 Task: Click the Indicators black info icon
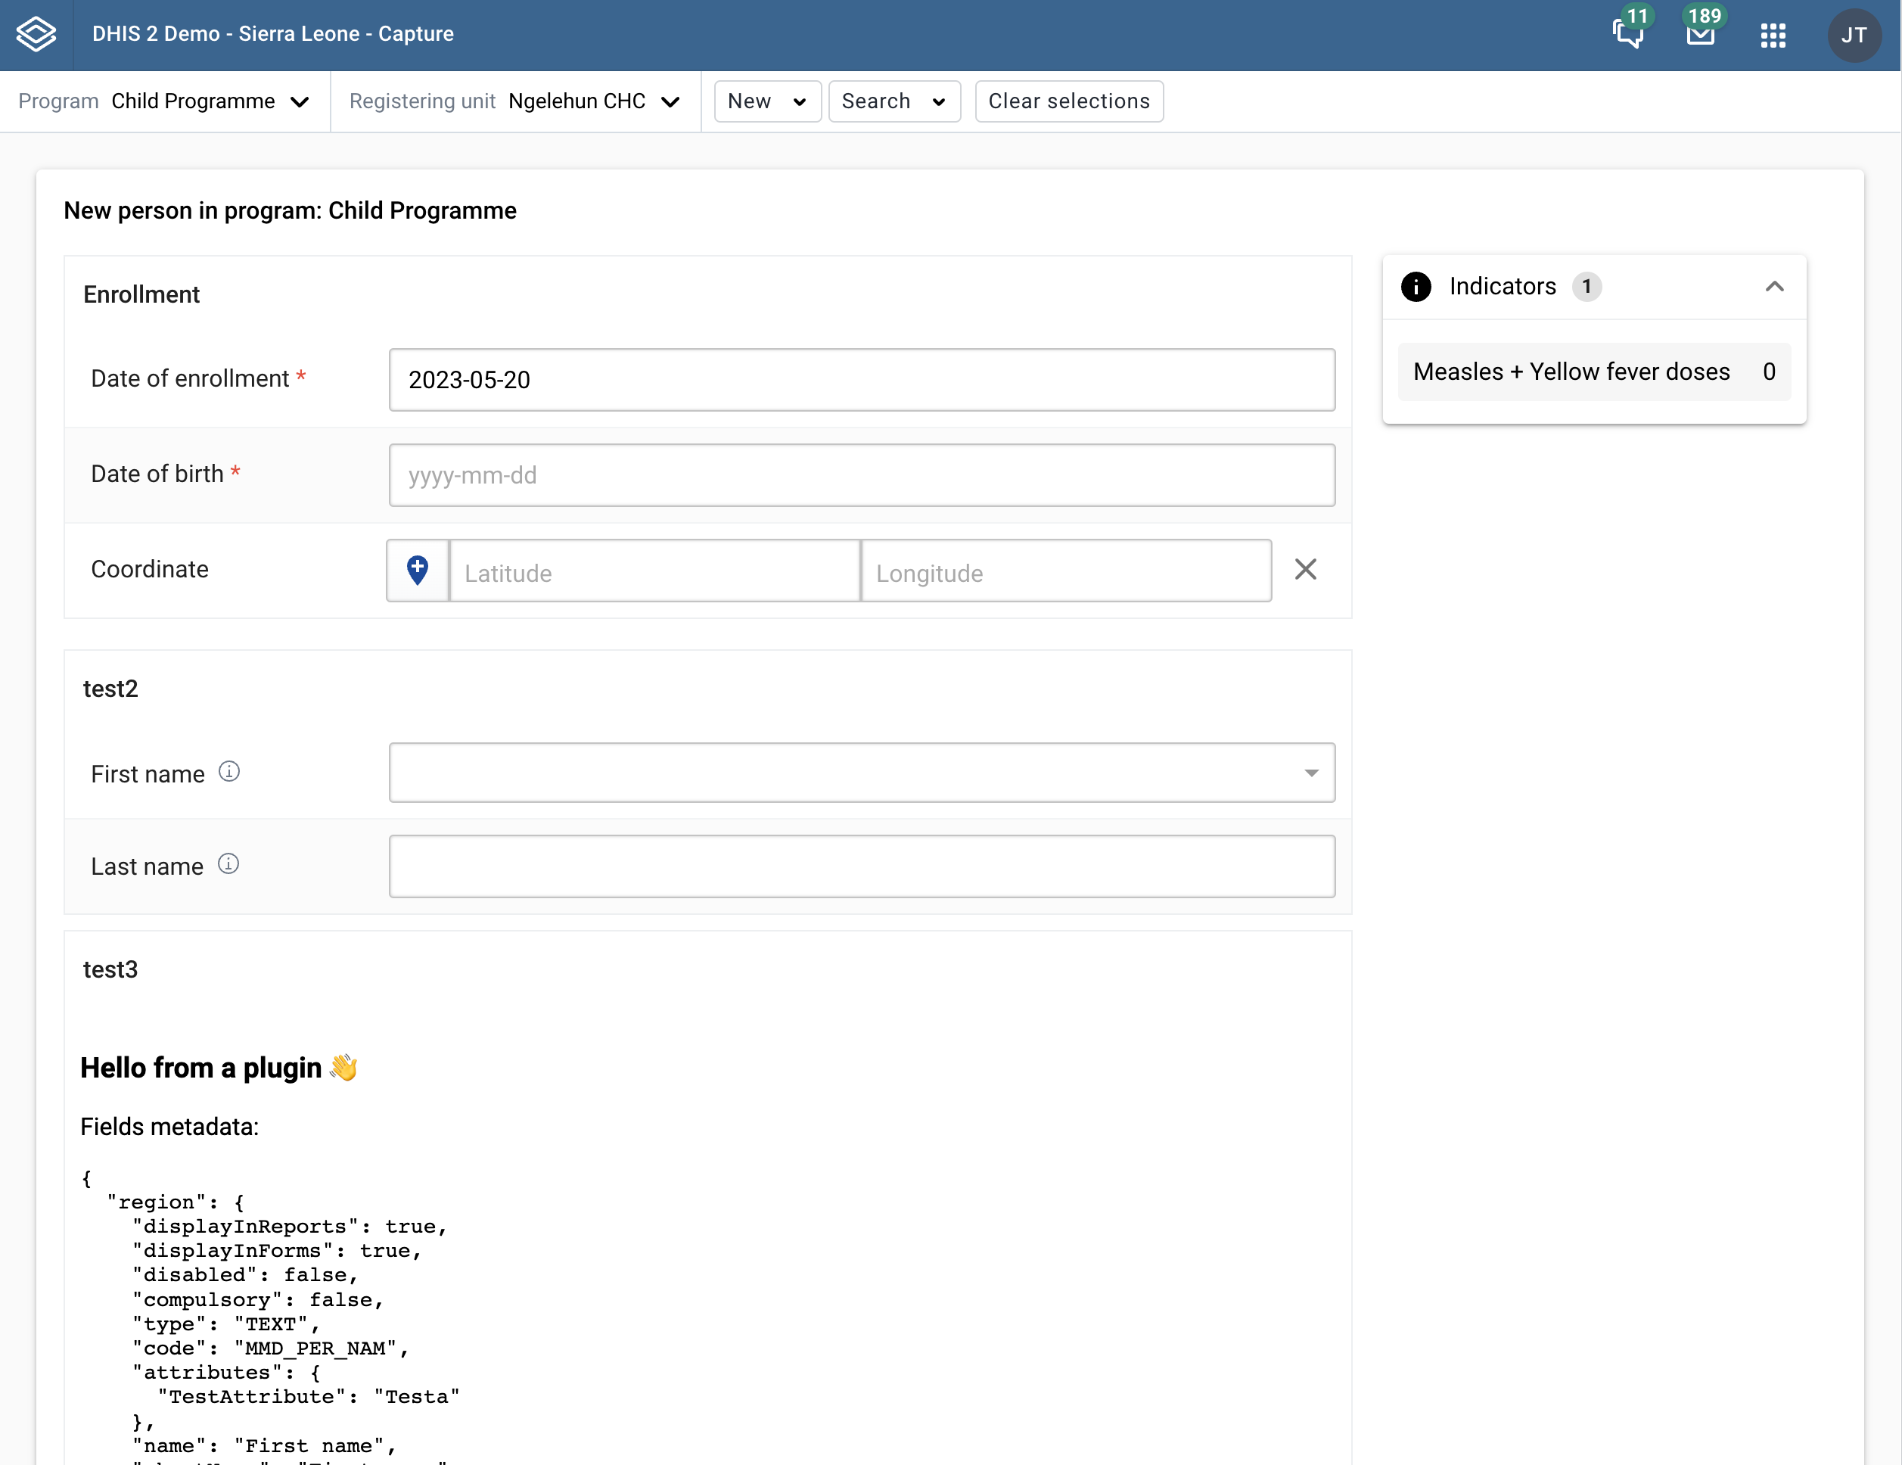click(x=1416, y=287)
